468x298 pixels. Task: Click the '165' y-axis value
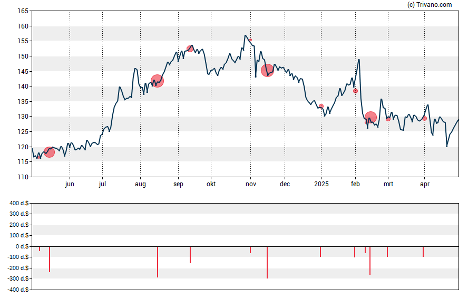pos(23,11)
